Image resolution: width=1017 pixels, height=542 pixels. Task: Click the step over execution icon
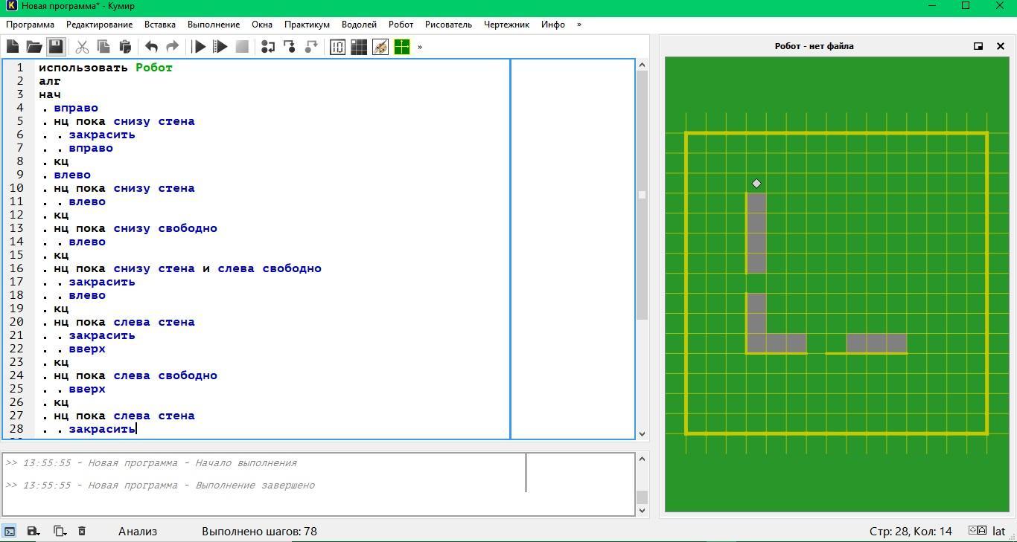[268, 47]
